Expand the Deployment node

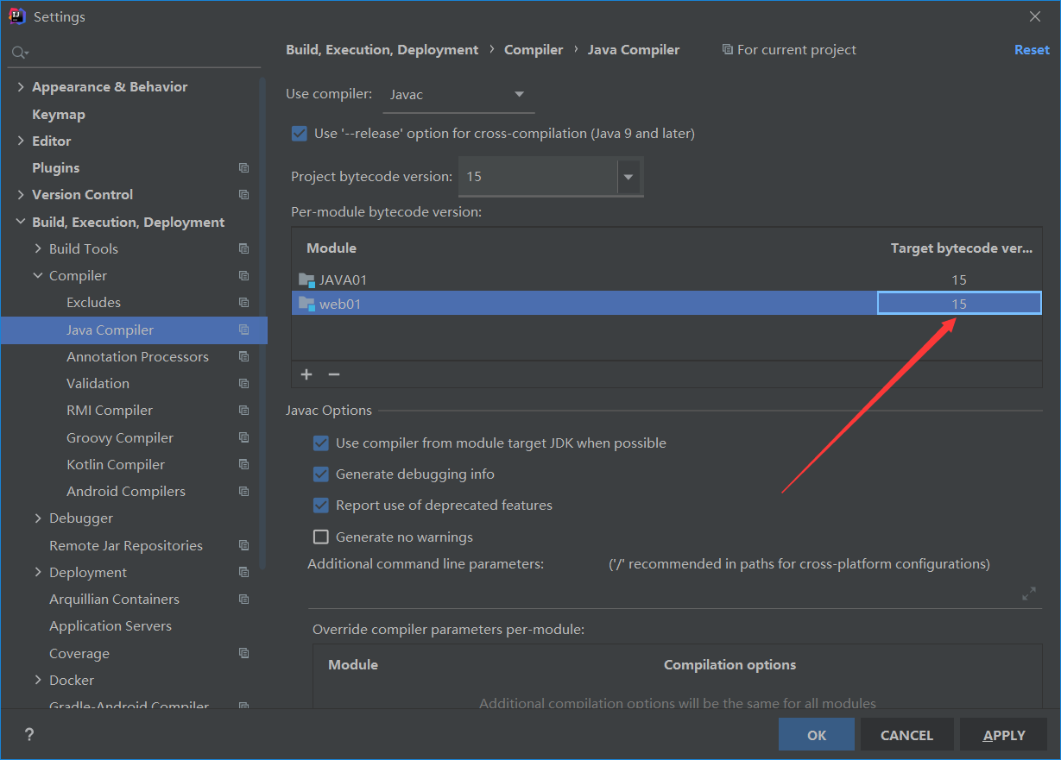click(x=38, y=573)
